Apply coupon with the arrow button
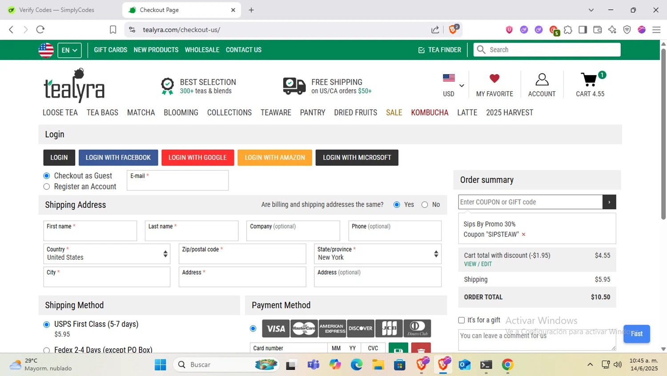Image resolution: width=667 pixels, height=376 pixels. (x=609, y=202)
